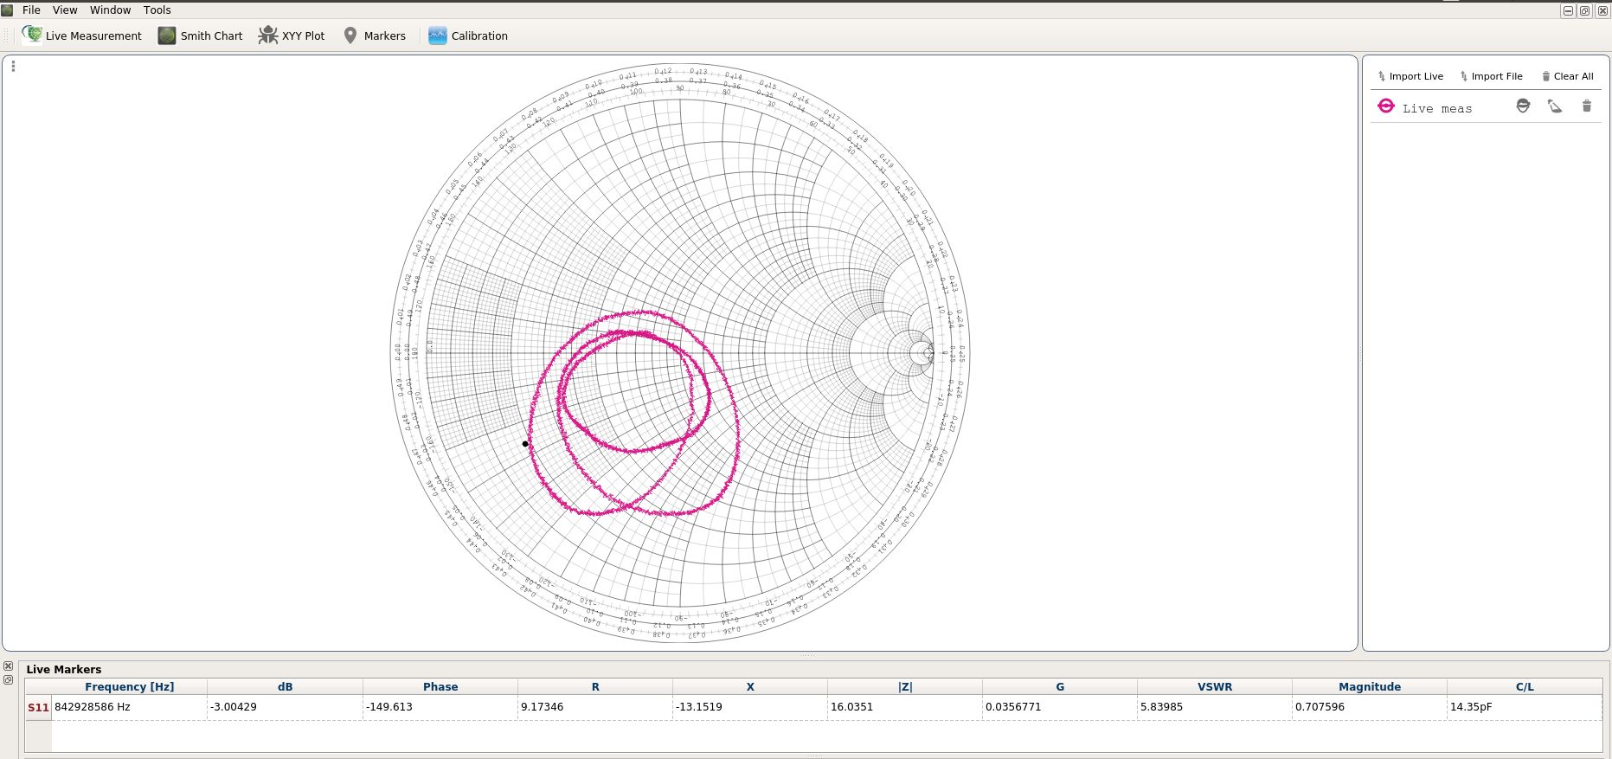This screenshot has height=759, width=1612.
Task: Click the G column header
Action: click(x=1060, y=686)
